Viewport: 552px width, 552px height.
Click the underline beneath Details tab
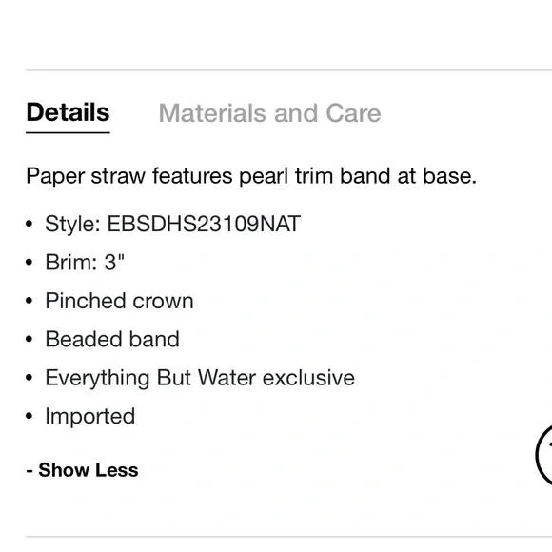[68, 132]
